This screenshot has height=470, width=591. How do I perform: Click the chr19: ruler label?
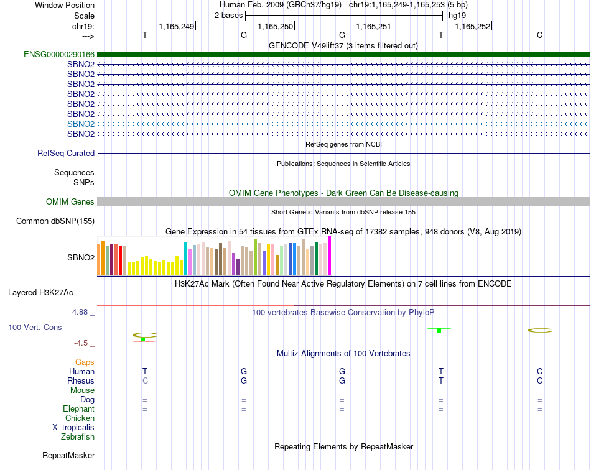pos(83,26)
